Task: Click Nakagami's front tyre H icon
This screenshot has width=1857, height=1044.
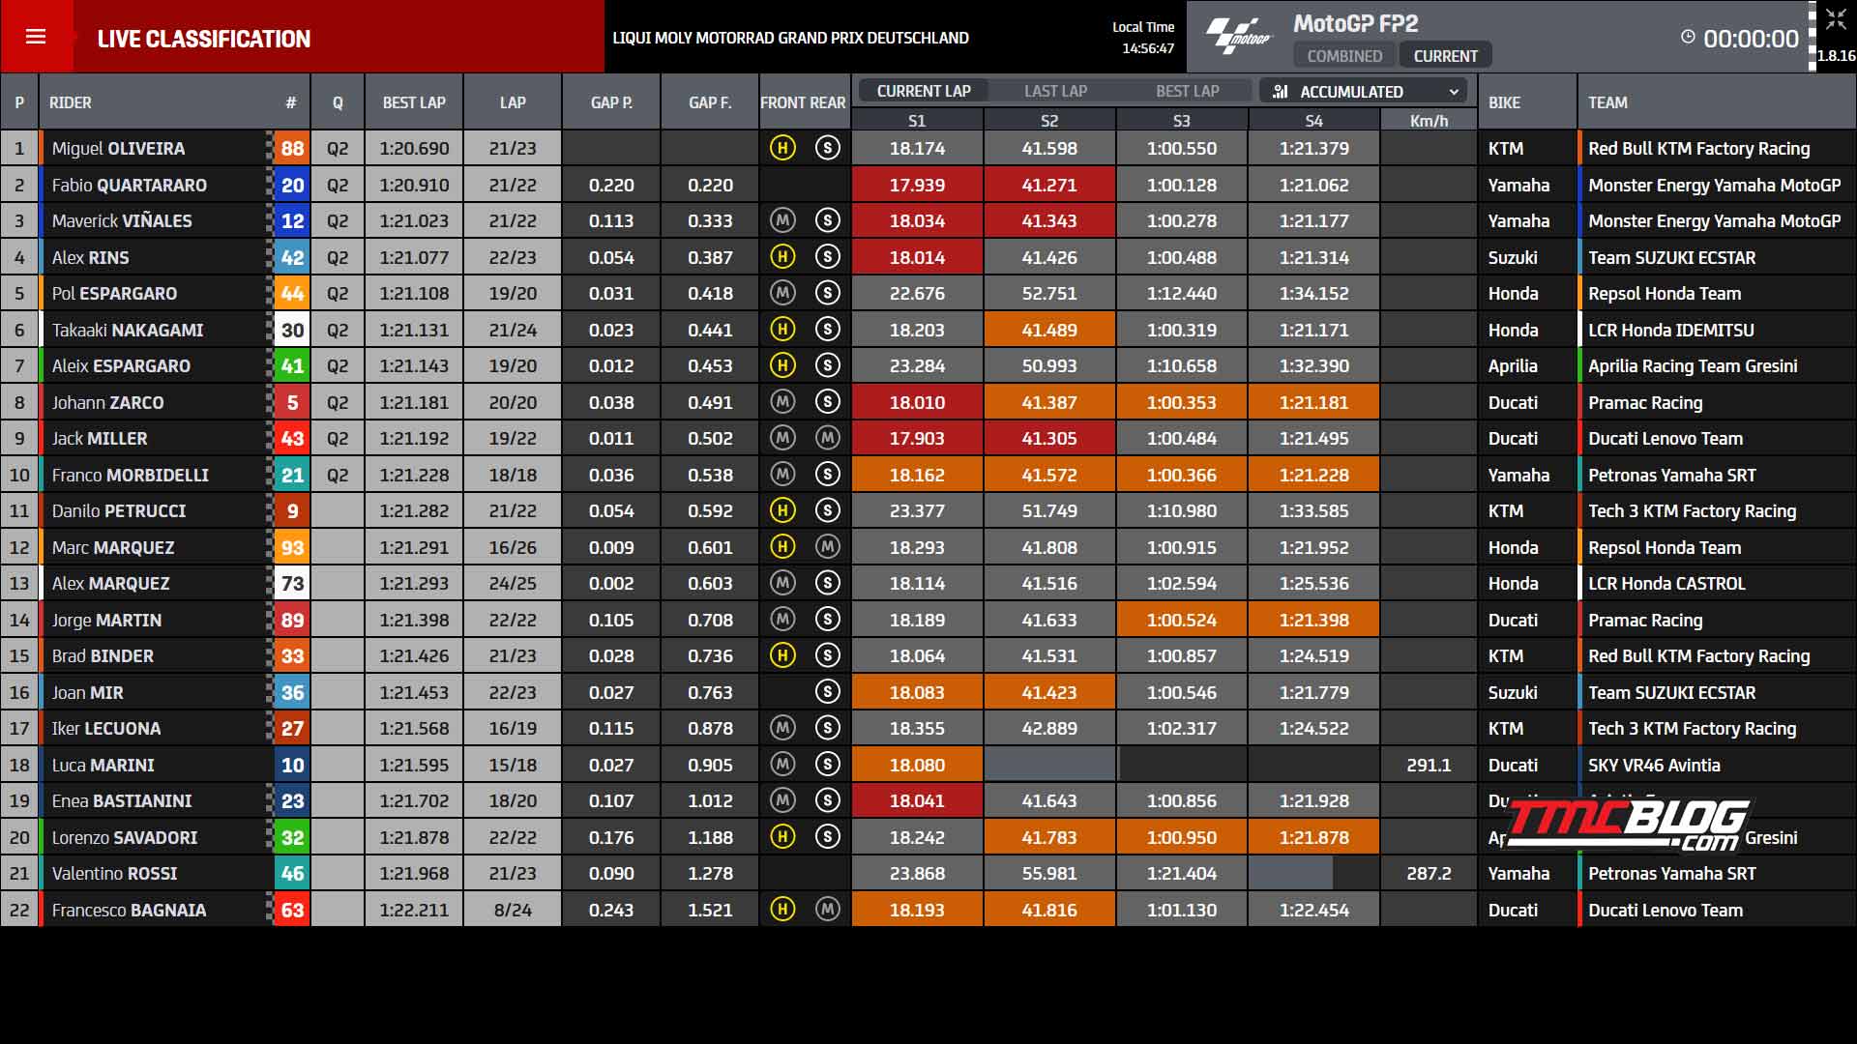Action: [x=782, y=330]
